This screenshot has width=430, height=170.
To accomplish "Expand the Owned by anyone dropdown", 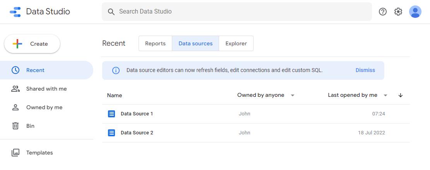I will tap(266, 95).
